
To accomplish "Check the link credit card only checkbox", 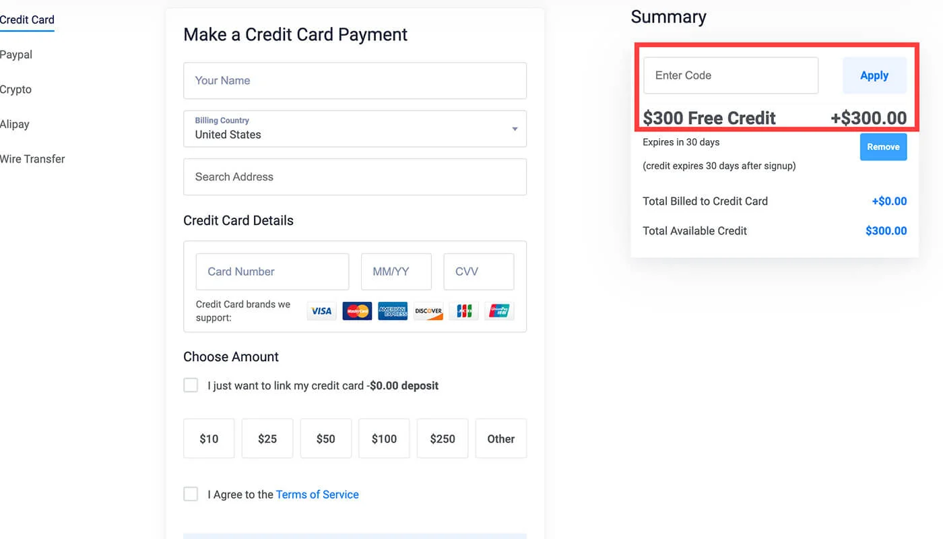I will coord(191,385).
